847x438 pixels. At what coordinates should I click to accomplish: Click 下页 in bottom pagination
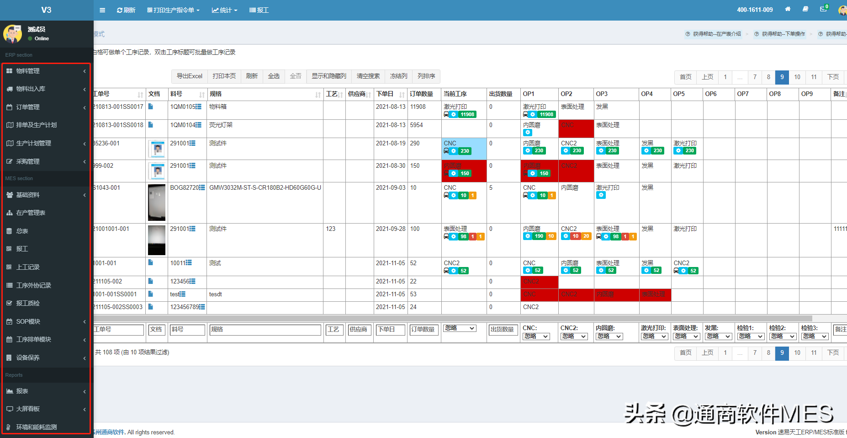pos(833,353)
